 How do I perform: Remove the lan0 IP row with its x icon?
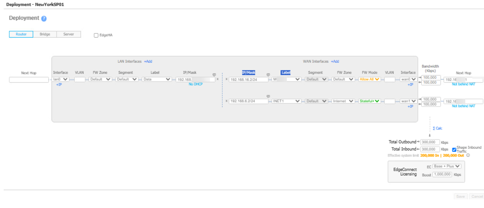pos(217,79)
